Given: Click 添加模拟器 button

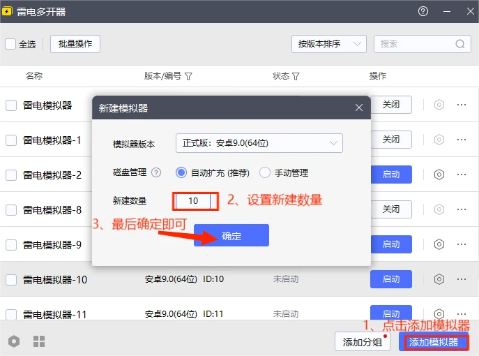Looking at the screenshot, I should [434, 342].
